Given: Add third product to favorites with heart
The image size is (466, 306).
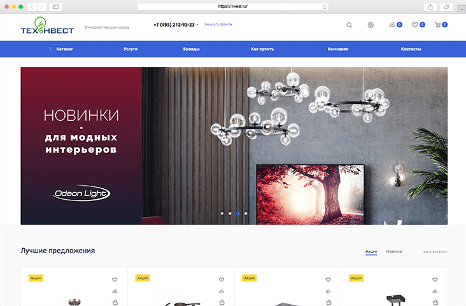Looking at the screenshot, I should 328,279.
